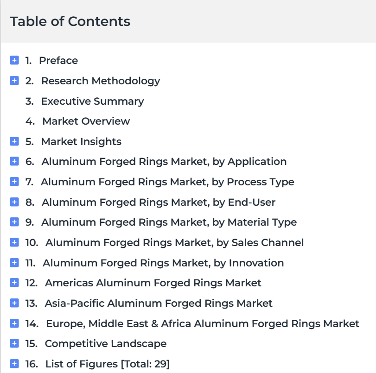
Task: Click the Preface section title
Action: pyautogui.click(x=58, y=60)
